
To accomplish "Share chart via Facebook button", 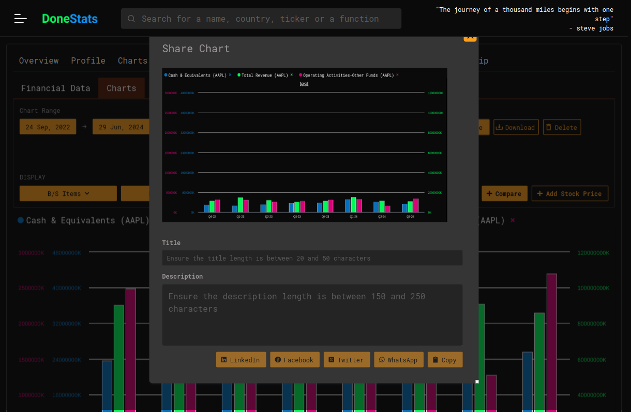I will coord(294,360).
